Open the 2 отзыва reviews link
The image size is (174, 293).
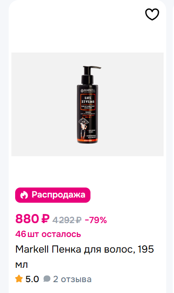[72, 279]
